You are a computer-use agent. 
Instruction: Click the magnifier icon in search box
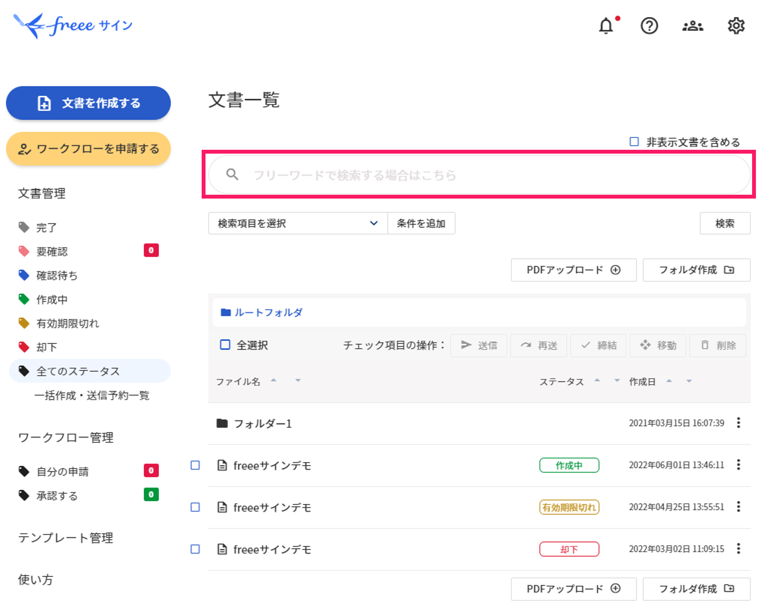click(232, 174)
